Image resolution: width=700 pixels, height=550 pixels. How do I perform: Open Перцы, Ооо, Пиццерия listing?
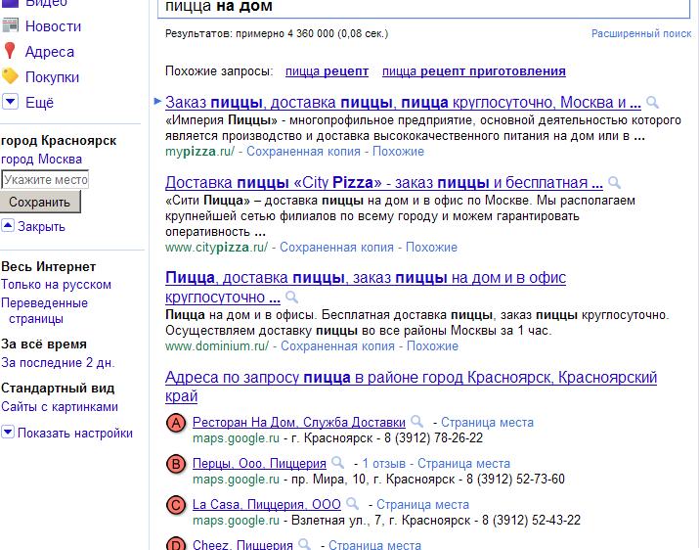click(x=259, y=463)
